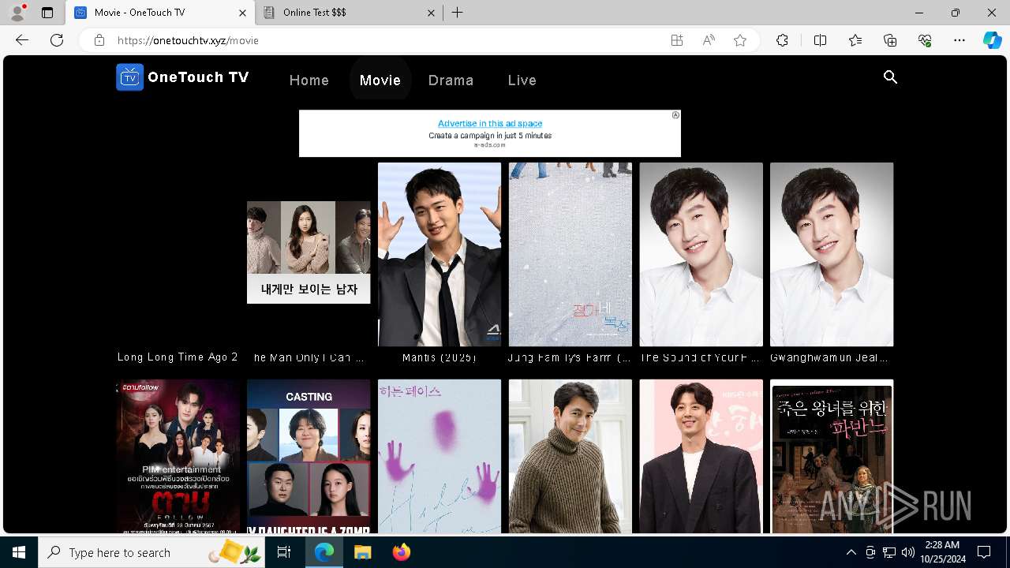Open the Jung Family's Farm snowy poster
This screenshot has height=568, width=1010.
pos(570,254)
